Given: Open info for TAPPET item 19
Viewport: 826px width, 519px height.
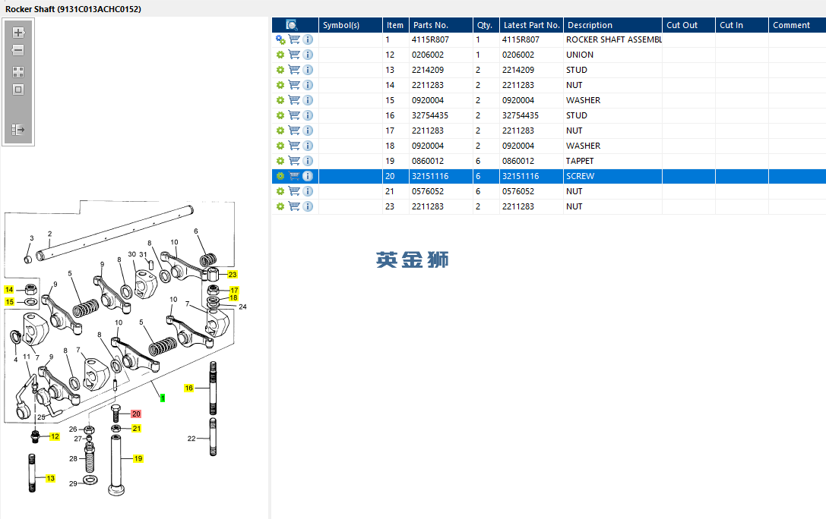Looking at the screenshot, I should (x=309, y=161).
